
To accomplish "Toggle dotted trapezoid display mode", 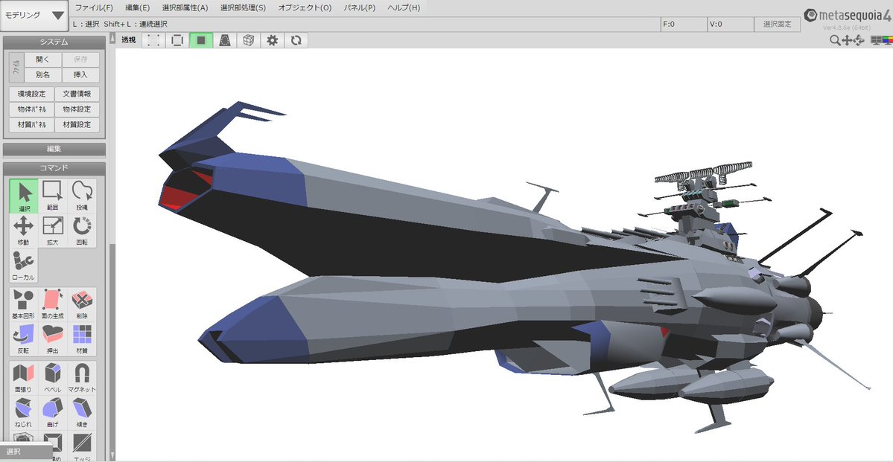I will 225,40.
